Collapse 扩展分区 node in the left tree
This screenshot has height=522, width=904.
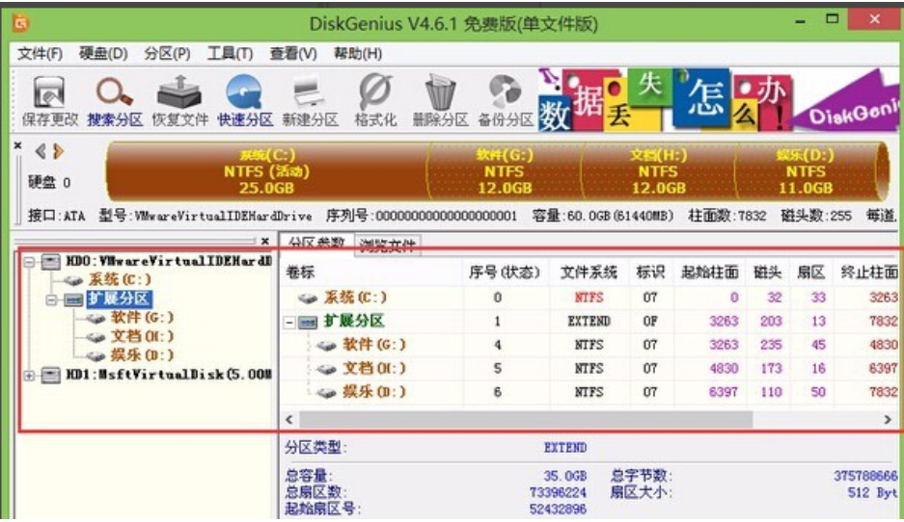click(x=52, y=300)
